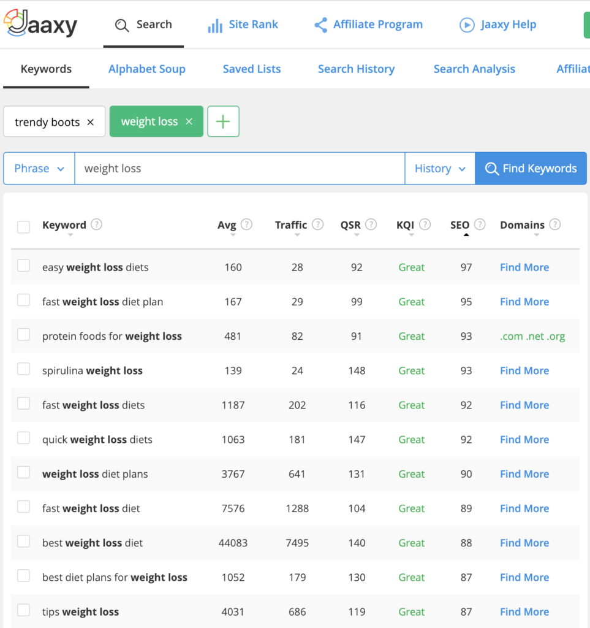Screen dimensions: 590x628
Task: Click the Jaaxy Help play icon
Action: pyautogui.click(x=467, y=25)
